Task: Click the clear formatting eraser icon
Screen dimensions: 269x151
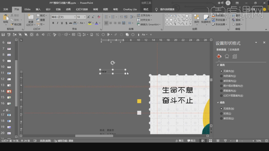Action: pyautogui.click(x=99, y=17)
